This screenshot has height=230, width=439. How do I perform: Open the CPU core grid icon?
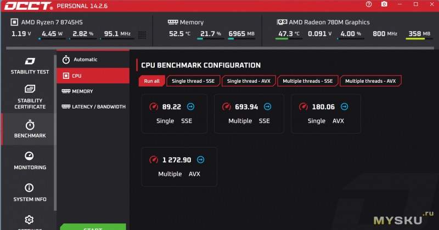point(142,34)
